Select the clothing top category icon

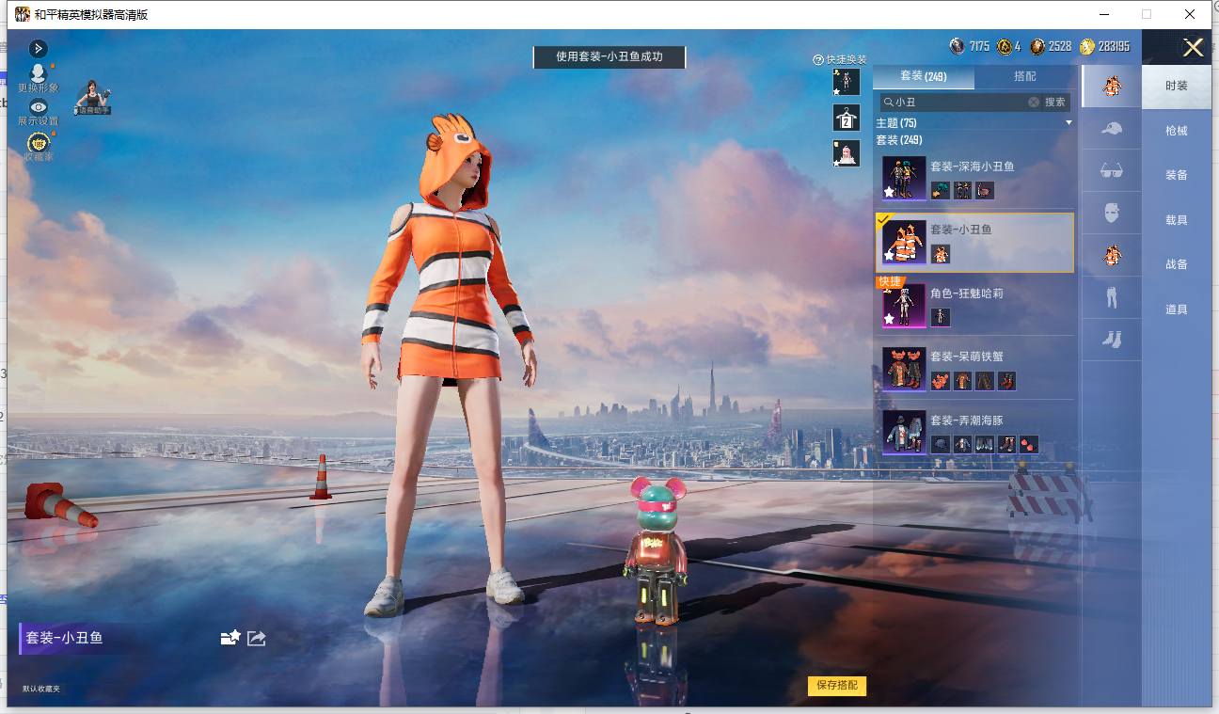[1112, 255]
